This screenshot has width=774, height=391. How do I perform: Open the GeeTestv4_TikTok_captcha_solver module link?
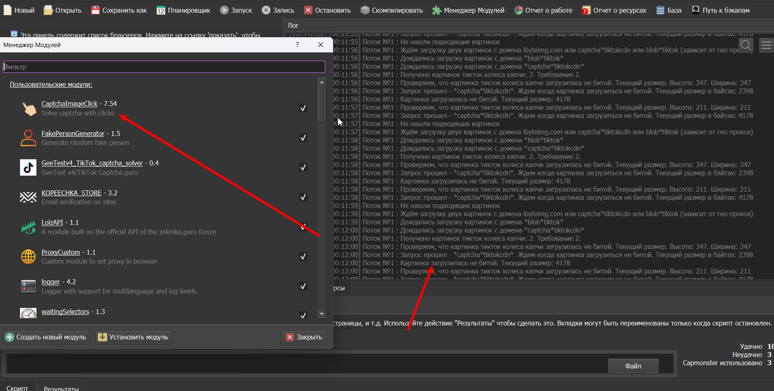pos(92,163)
